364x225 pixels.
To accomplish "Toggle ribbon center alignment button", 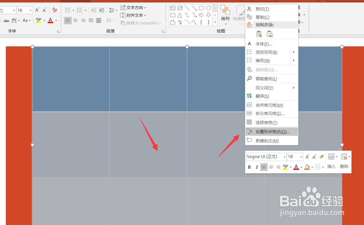I will 75,21.
